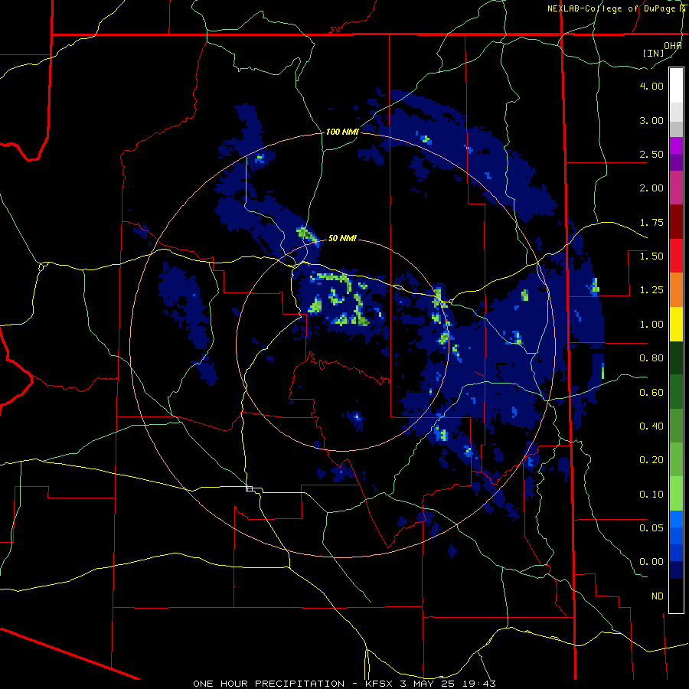The height and width of the screenshot is (689, 689).
Task: Select the 4.00 legend value
Action: point(651,86)
